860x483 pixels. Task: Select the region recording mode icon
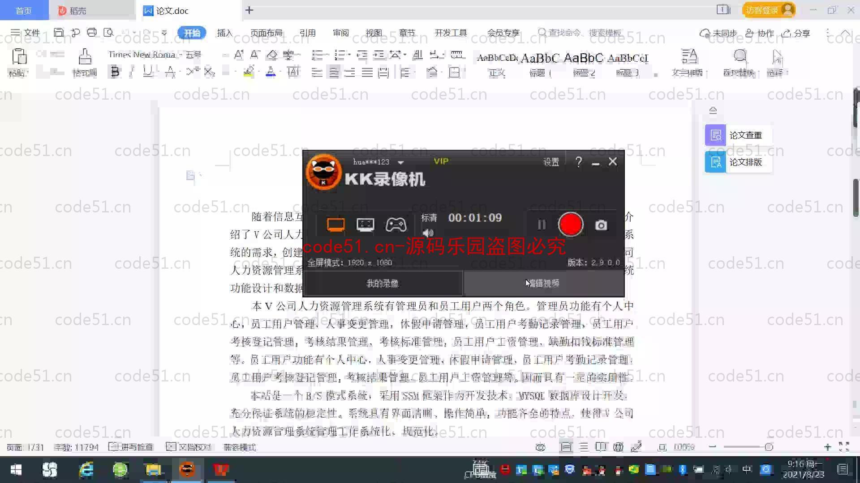point(365,225)
